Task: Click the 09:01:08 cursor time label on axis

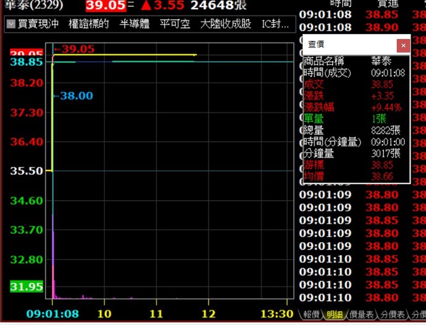Action: (x=52, y=314)
